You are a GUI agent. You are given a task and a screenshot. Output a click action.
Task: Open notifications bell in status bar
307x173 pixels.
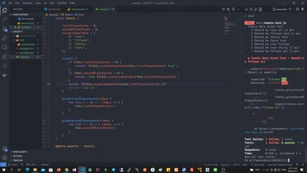tap(303, 164)
